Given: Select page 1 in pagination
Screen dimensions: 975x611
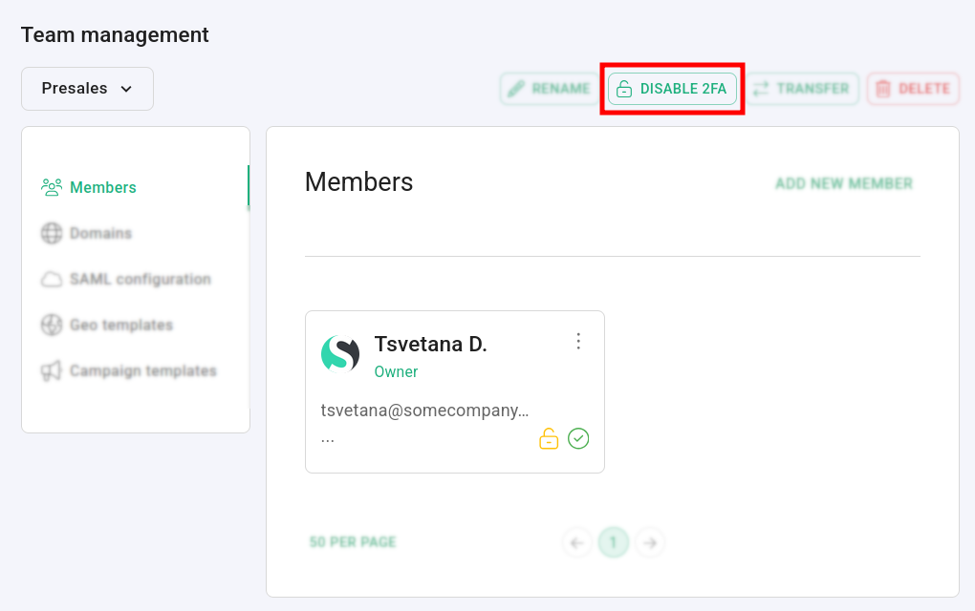Looking at the screenshot, I should point(614,543).
